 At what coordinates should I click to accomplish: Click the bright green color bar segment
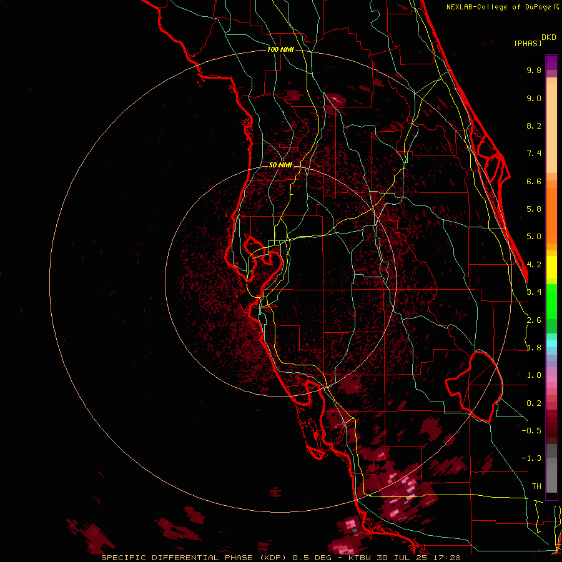coord(551,301)
